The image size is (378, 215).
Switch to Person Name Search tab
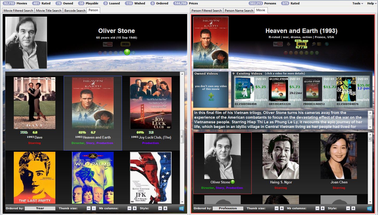click(x=239, y=11)
